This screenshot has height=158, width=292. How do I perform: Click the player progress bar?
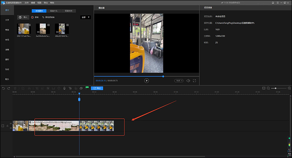pos(146,76)
